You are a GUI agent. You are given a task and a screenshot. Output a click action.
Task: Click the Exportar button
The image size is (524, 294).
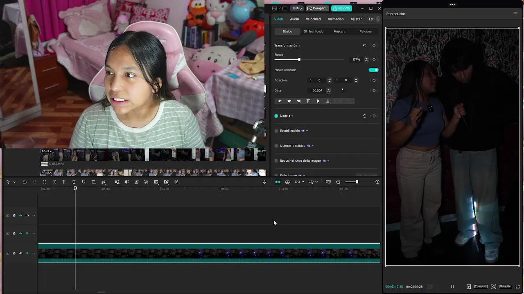[342, 8]
